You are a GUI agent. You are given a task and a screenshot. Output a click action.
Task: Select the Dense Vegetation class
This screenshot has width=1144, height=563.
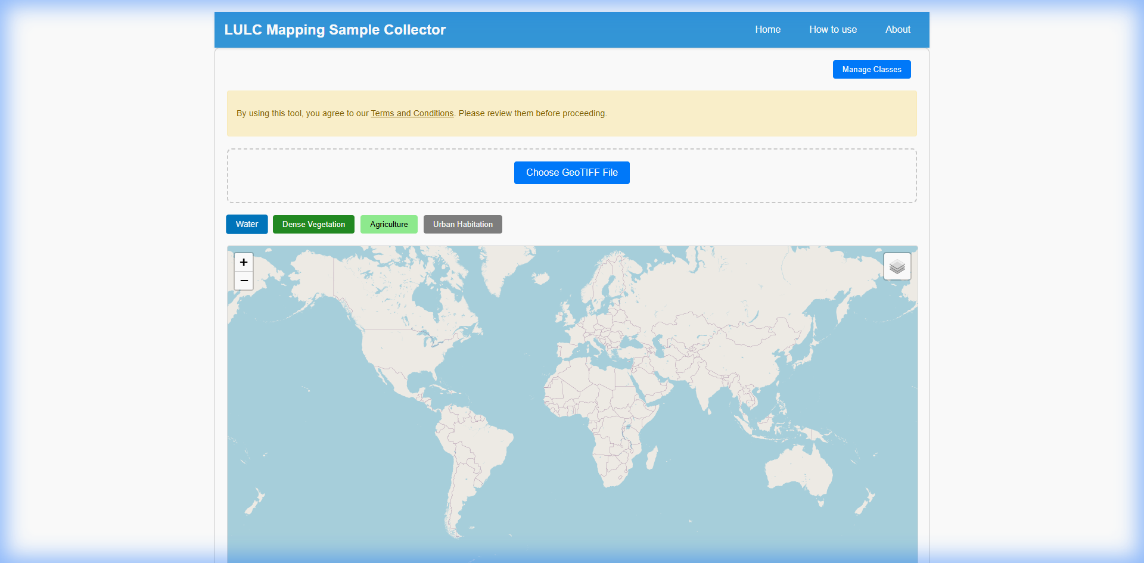tap(313, 225)
